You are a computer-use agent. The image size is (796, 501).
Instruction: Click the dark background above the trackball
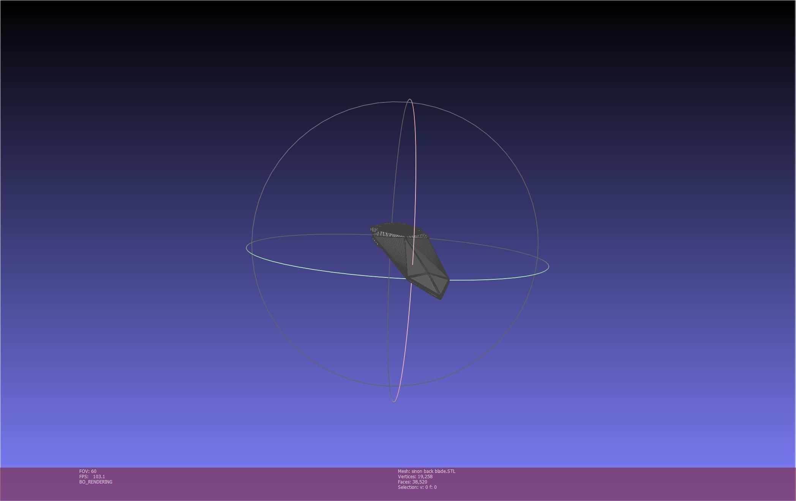[x=395, y=49]
